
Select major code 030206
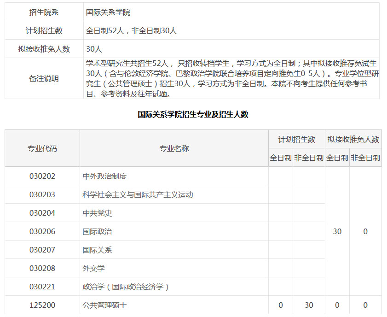[42, 231]
